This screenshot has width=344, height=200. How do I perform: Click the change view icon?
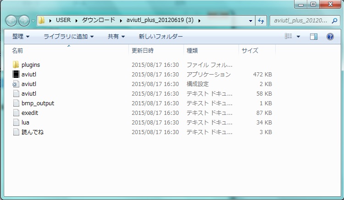pos(289,36)
